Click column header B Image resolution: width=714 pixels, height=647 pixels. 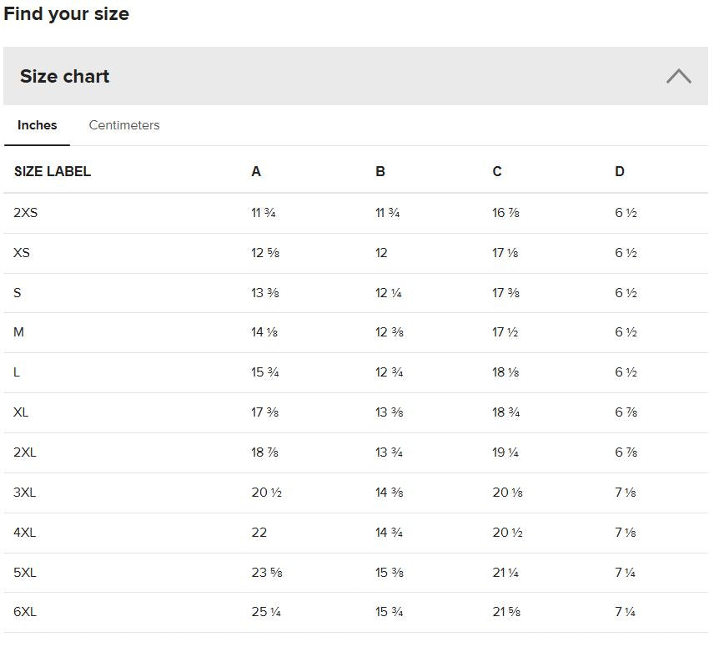[380, 171]
